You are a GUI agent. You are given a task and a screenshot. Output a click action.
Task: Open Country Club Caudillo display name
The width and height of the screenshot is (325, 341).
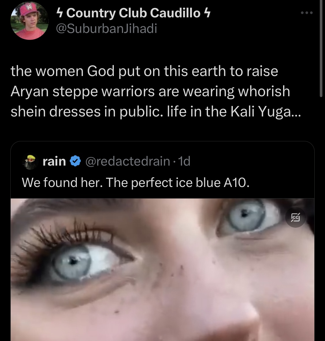pos(133,13)
